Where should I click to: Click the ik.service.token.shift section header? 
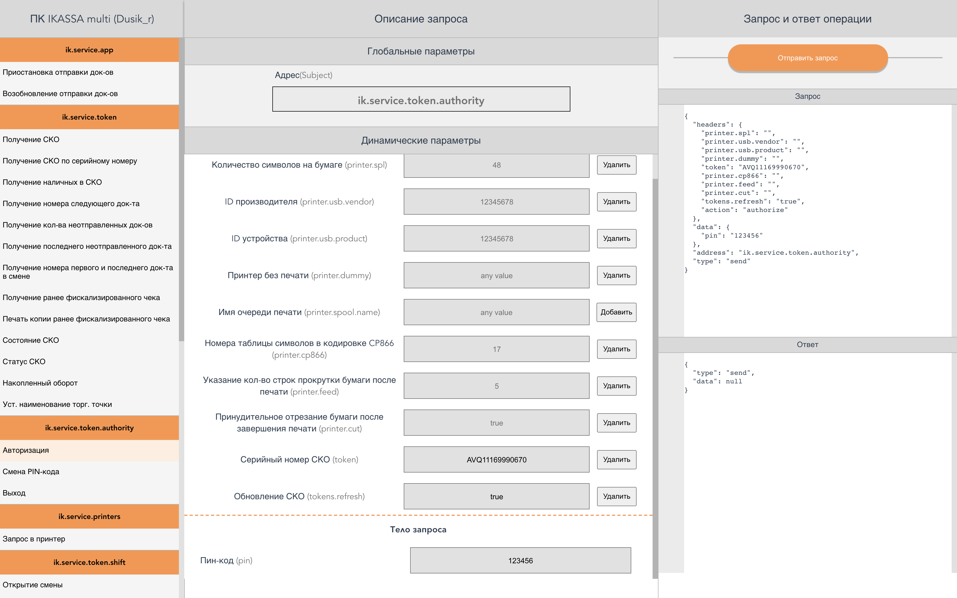89,562
